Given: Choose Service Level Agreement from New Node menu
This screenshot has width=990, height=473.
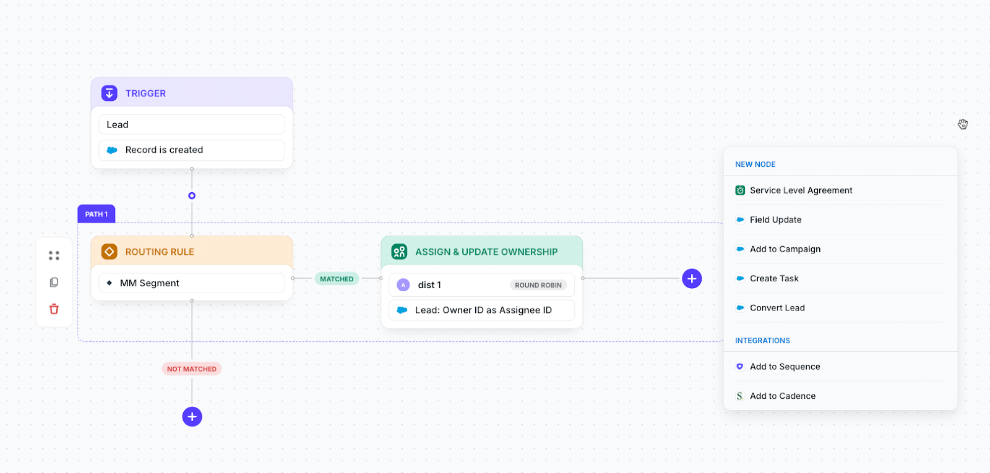Looking at the screenshot, I should (x=801, y=190).
